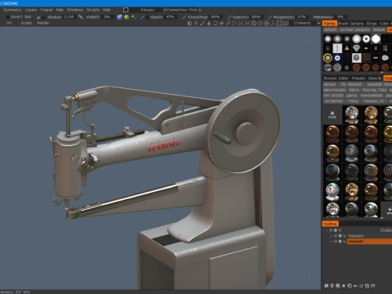Select the selected solid white circle alpha

click(376, 39)
